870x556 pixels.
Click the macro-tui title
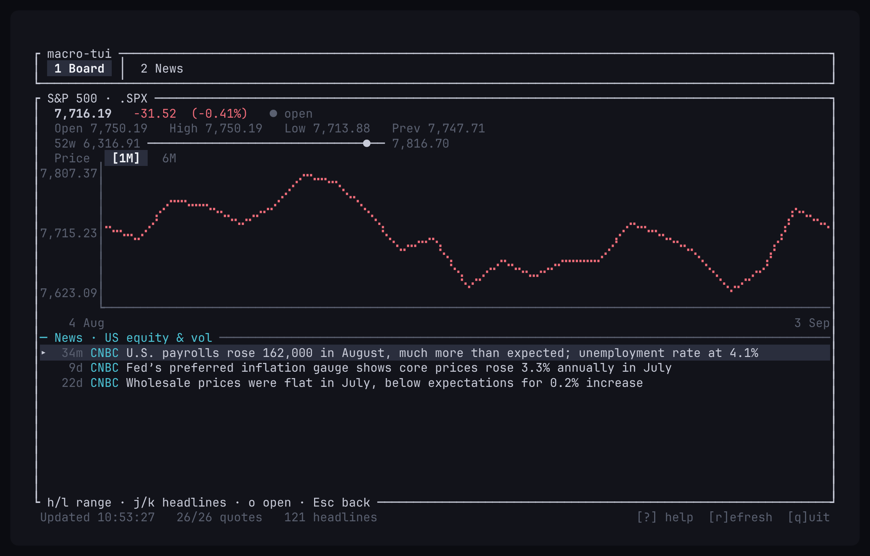tap(79, 54)
